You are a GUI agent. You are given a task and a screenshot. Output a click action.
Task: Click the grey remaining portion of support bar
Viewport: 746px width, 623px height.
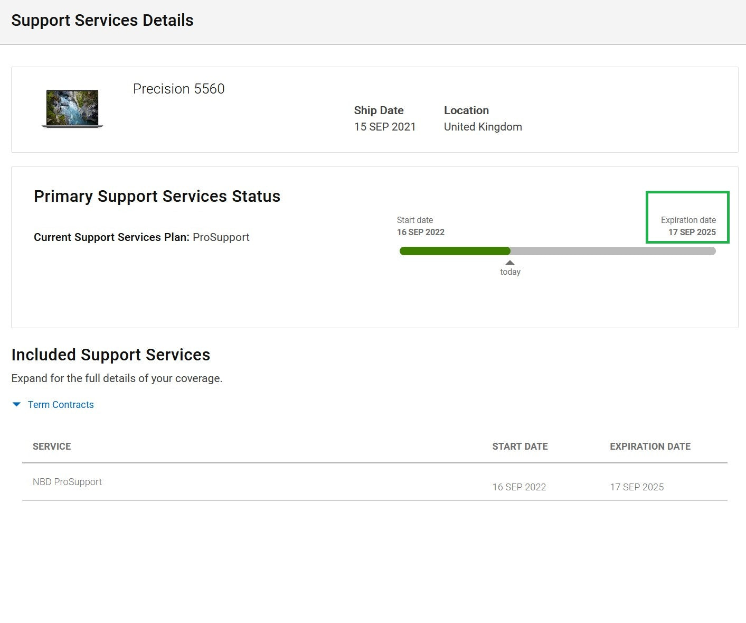tap(613, 251)
